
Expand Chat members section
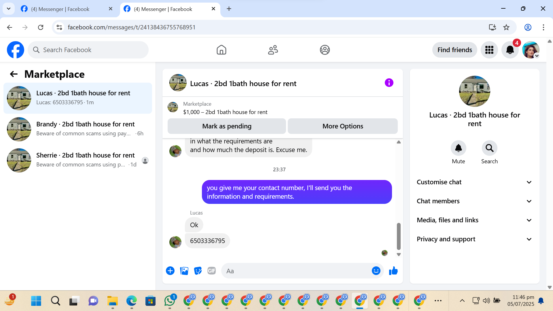pyautogui.click(x=474, y=201)
